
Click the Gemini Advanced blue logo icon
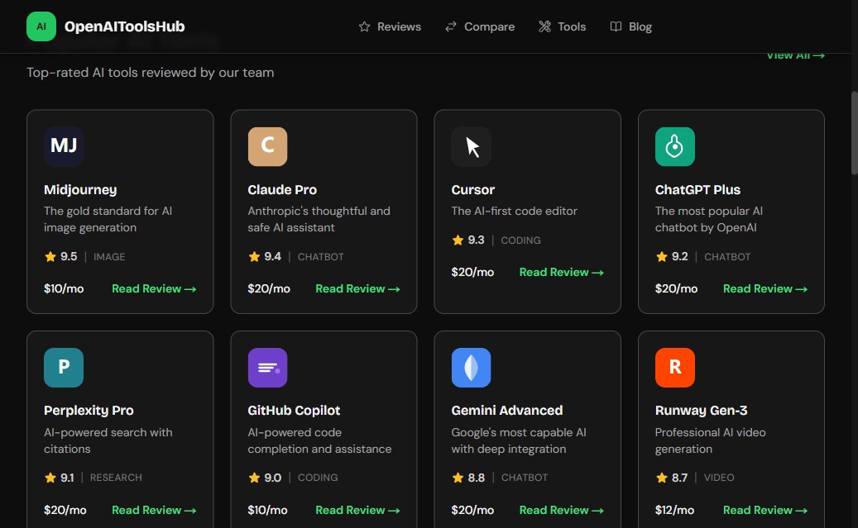coord(471,368)
